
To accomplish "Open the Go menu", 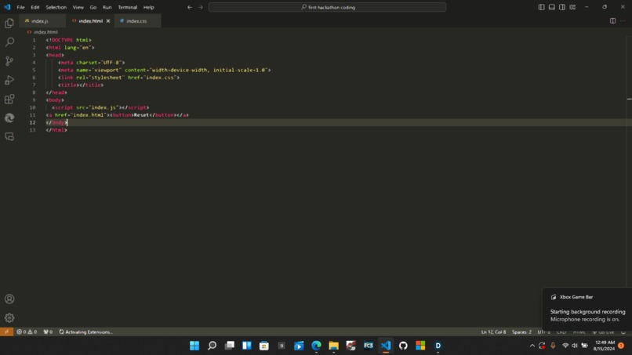I will click(x=93, y=7).
